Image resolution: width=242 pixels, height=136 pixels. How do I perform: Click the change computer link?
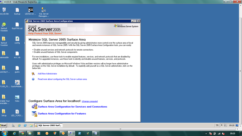[90, 101]
